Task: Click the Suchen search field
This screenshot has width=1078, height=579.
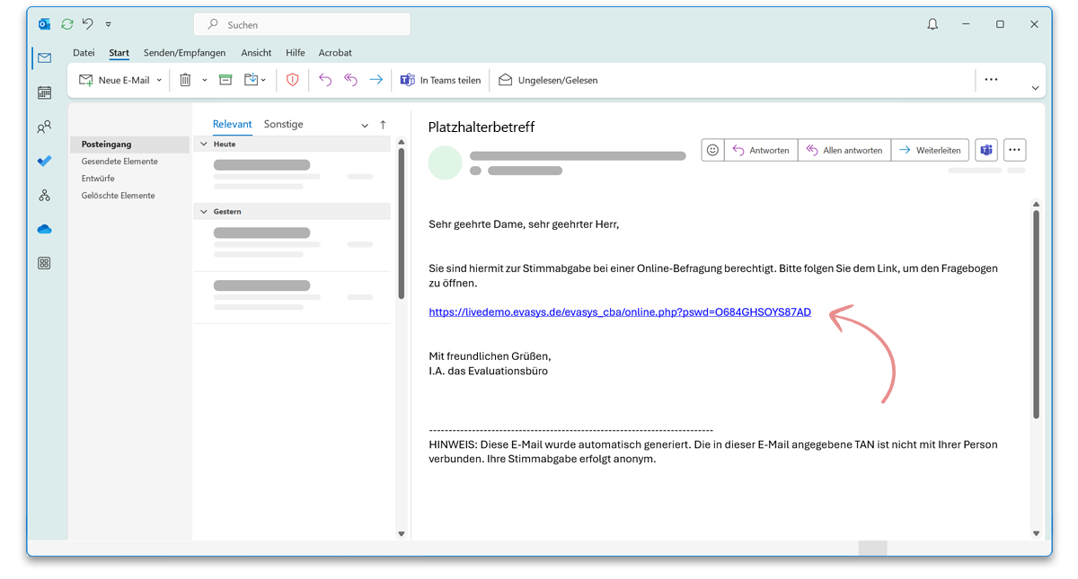Action: pos(302,24)
